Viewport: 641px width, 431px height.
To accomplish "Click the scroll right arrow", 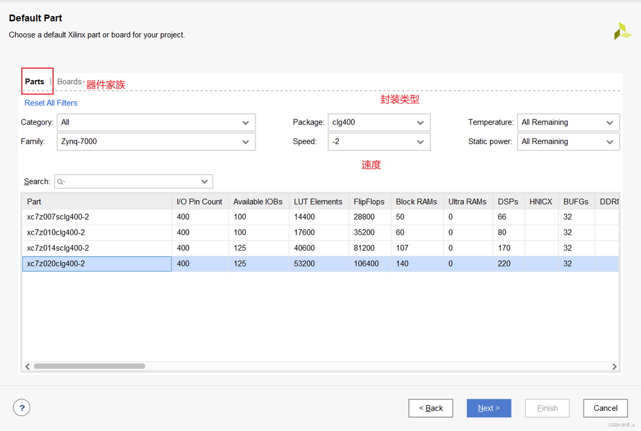I will [614, 367].
